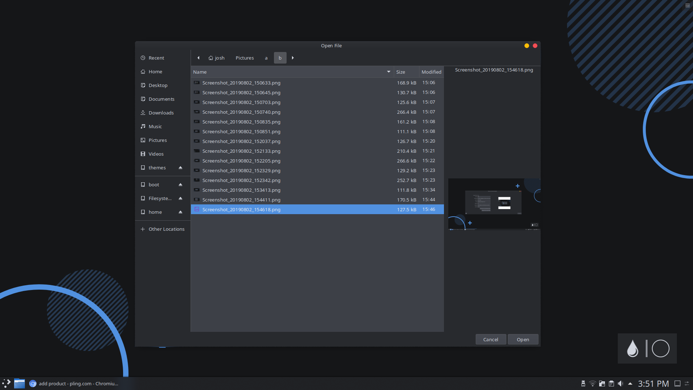Select Screenshot_20190802_150835.png
The image size is (693, 390).
coord(317,122)
